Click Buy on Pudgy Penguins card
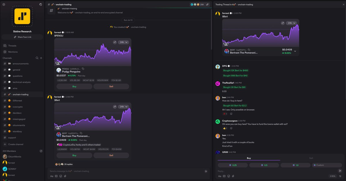The height and width of the screenshot is (181, 346). coord(74,86)
